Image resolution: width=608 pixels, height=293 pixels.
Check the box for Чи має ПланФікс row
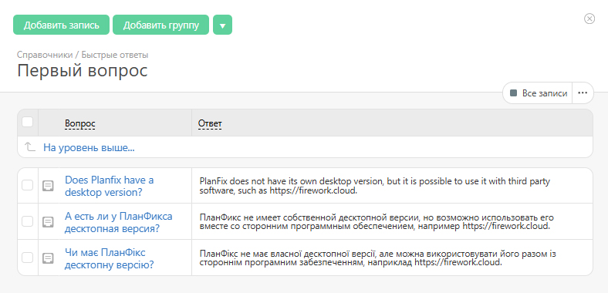[27, 258]
